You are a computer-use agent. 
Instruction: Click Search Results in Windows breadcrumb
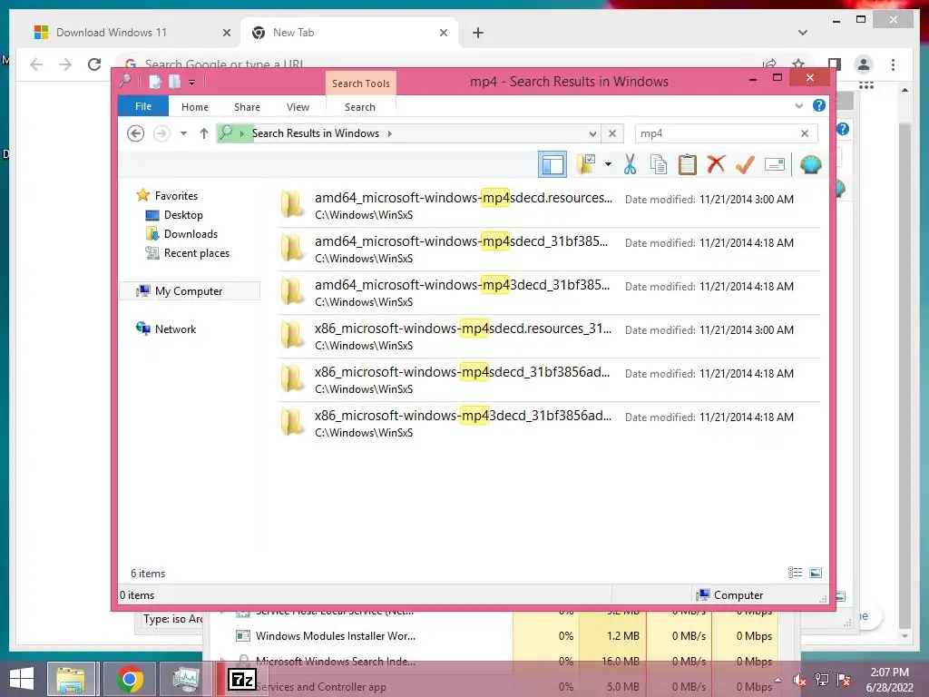[315, 133]
